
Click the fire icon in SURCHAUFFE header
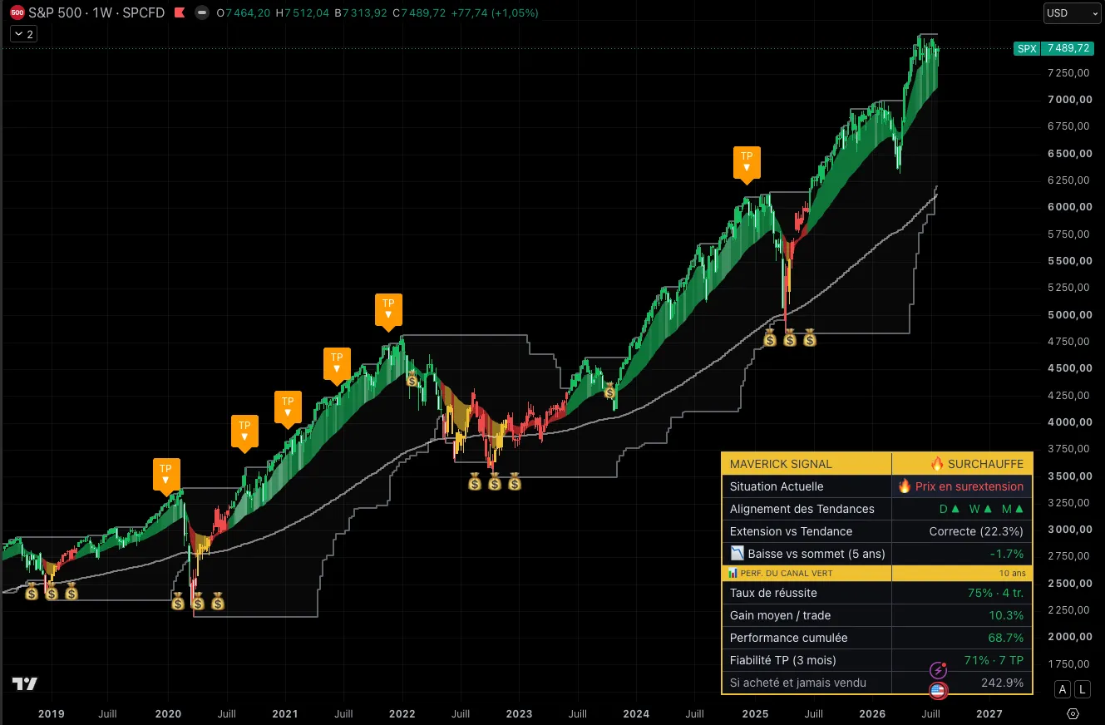pos(937,464)
